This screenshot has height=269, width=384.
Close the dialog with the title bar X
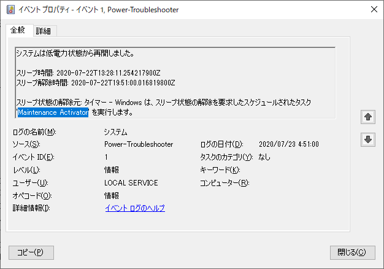(x=374, y=9)
